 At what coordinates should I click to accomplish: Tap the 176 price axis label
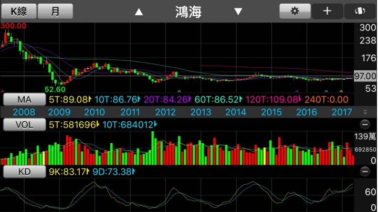(x=369, y=58)
